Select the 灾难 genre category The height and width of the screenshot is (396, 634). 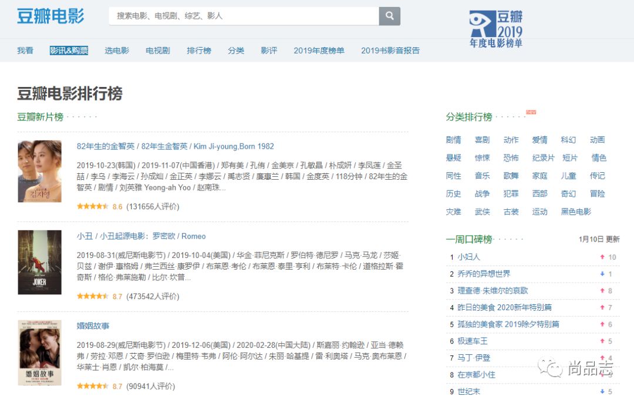click(x=453, y=212)
